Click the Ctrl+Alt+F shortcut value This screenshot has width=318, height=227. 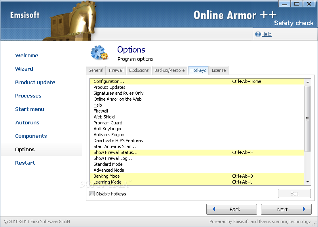click(242, 152)
